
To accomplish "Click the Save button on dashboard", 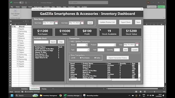I will coord(138,22).
